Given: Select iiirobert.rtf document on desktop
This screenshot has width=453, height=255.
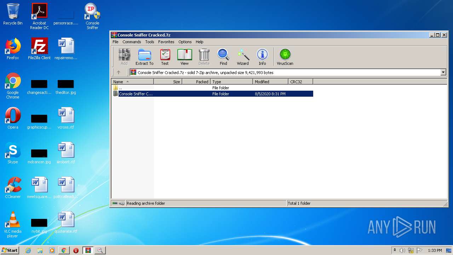Looking at the screenshot, I should [x=66, y=153].
